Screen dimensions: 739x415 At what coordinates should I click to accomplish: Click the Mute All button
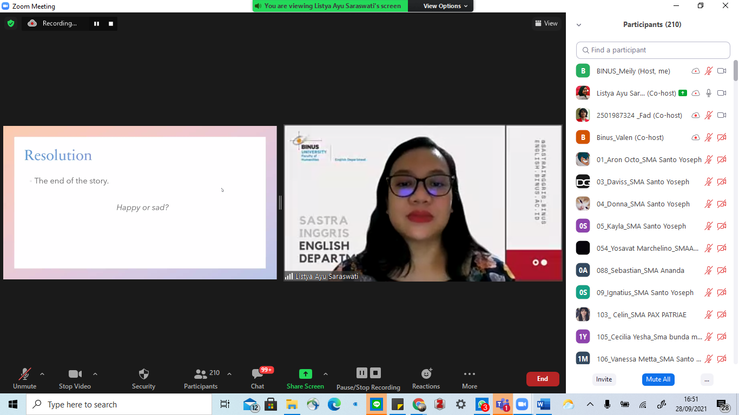pyautogui.click(x=658, y=379)
